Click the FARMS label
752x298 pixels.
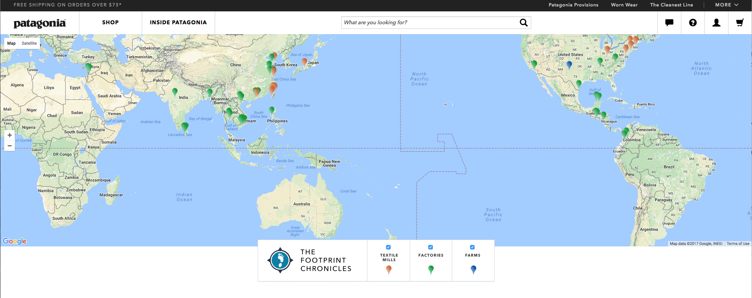pyautogui.click(x=473, y=255)
